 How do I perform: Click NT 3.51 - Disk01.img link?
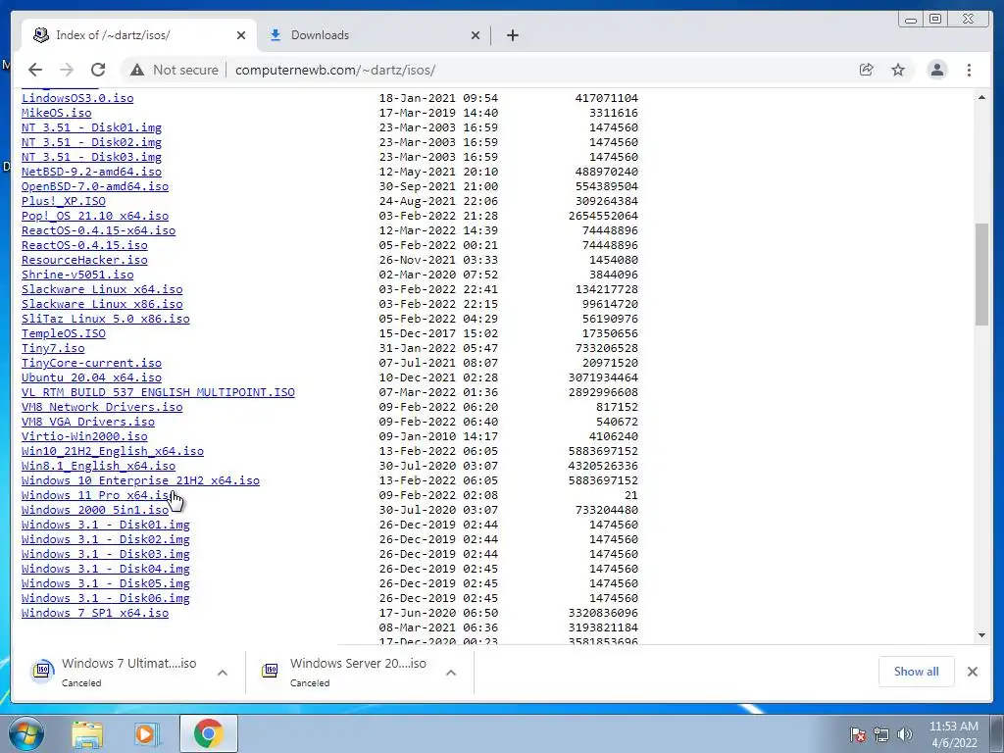(91, 127)
